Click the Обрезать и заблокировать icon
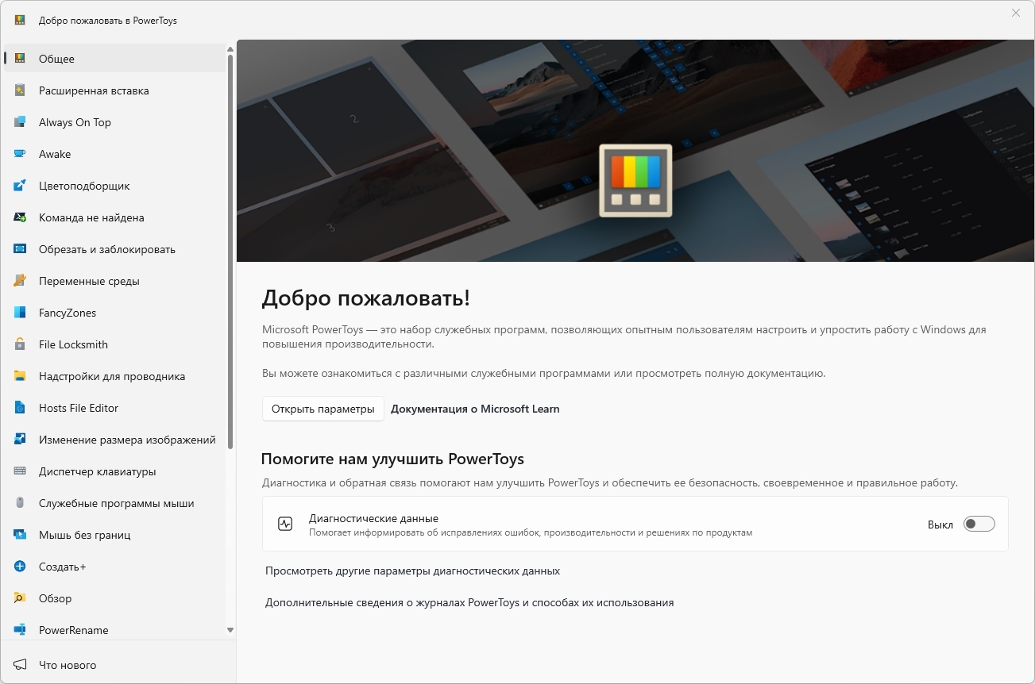Viewport: 1035px width, 684px height. [x=20, y=249]
